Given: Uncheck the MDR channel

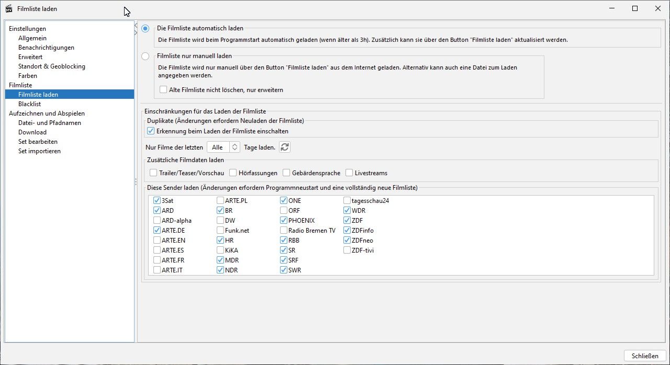Looking at the screenshot, I should pyautogui.click(x=220, y=260).
